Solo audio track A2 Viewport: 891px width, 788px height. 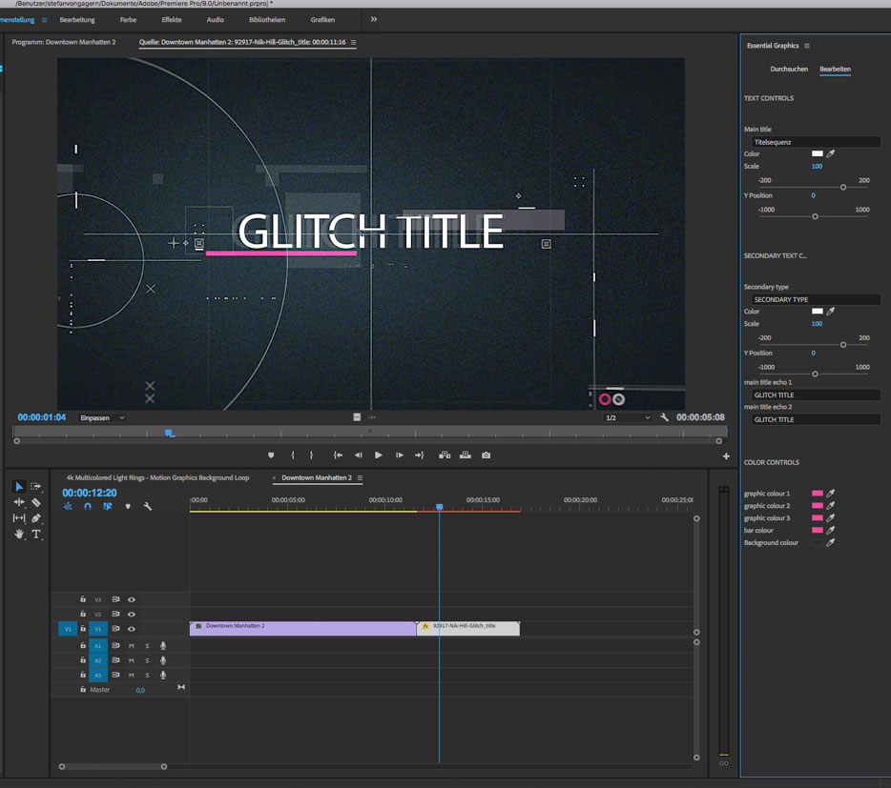click(147, 660)
